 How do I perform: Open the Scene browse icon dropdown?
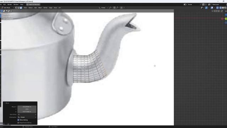click(x=185, y=5)
